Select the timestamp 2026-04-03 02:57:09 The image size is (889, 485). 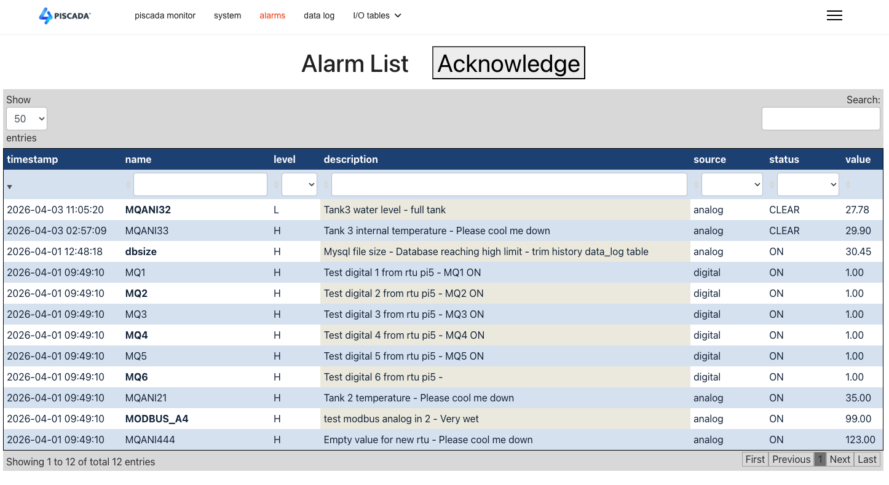[55, 231]
